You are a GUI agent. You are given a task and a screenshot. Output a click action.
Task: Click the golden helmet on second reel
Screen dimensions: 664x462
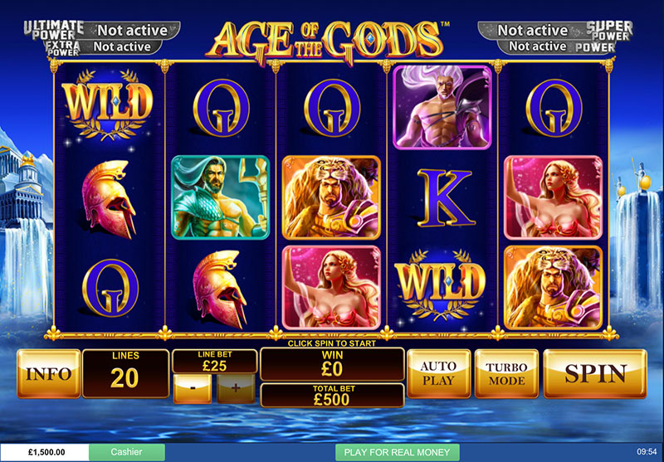tap(220, 289)
